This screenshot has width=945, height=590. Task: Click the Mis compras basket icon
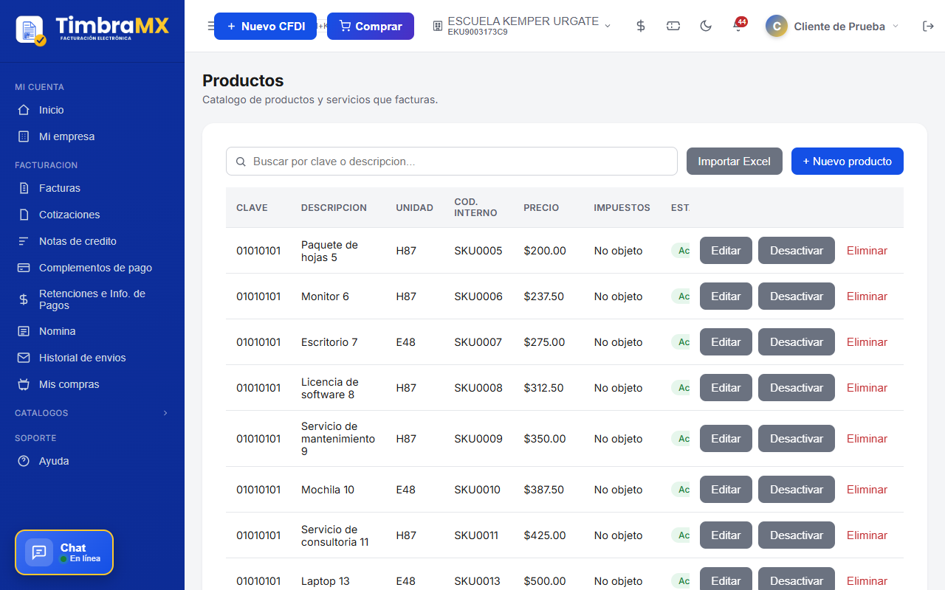point(24,384)
